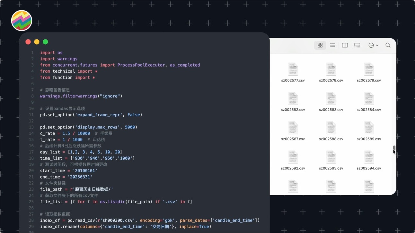Select file sz002584.csv
Screen dimensions: 415x233
tap(369, 99)
